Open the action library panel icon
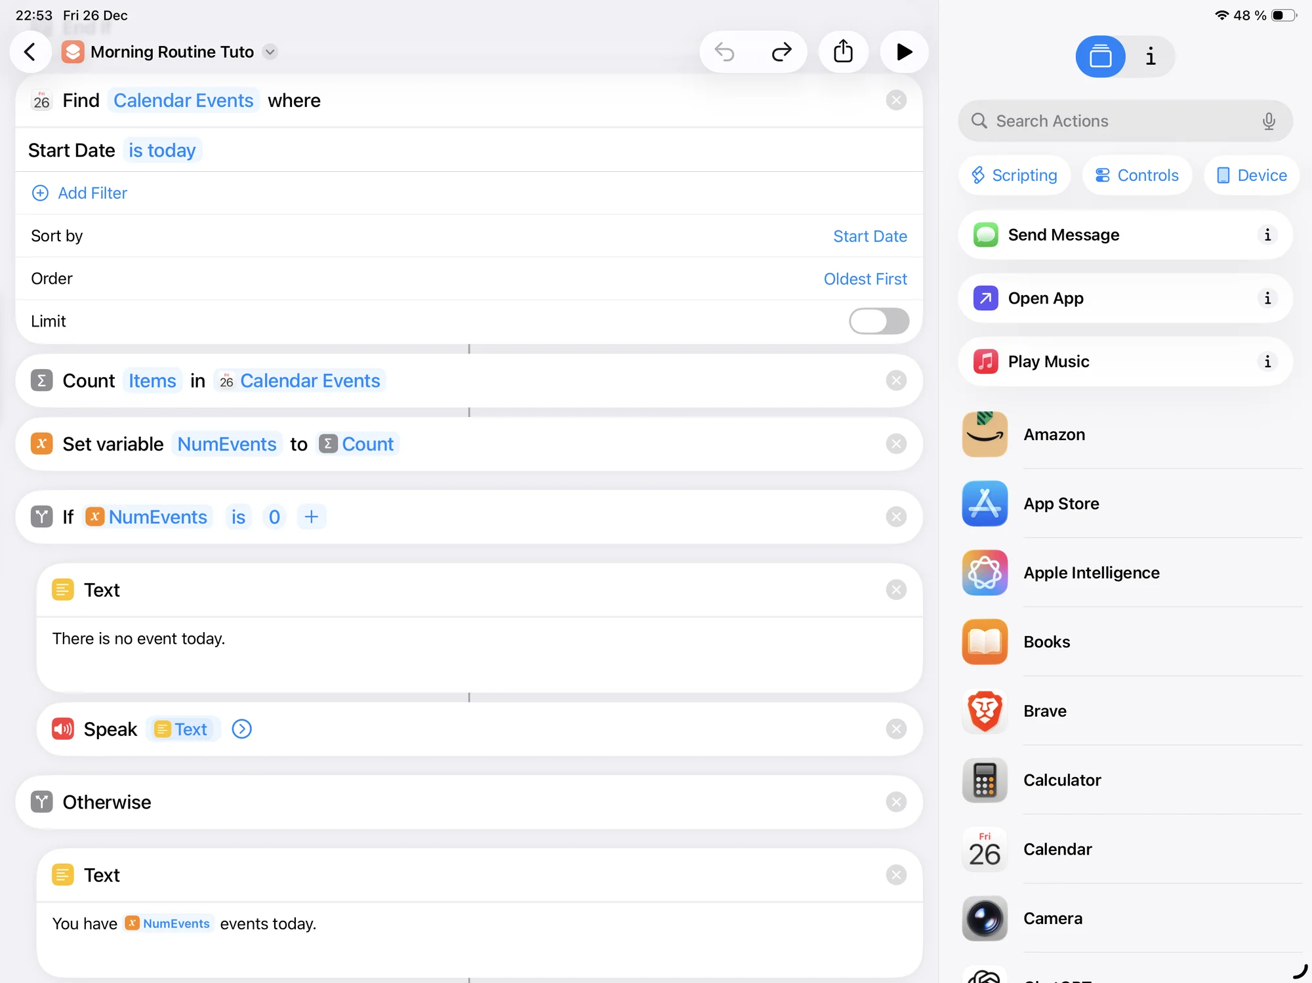The height and width of the screenshot is (983, 1312). 1100,56
